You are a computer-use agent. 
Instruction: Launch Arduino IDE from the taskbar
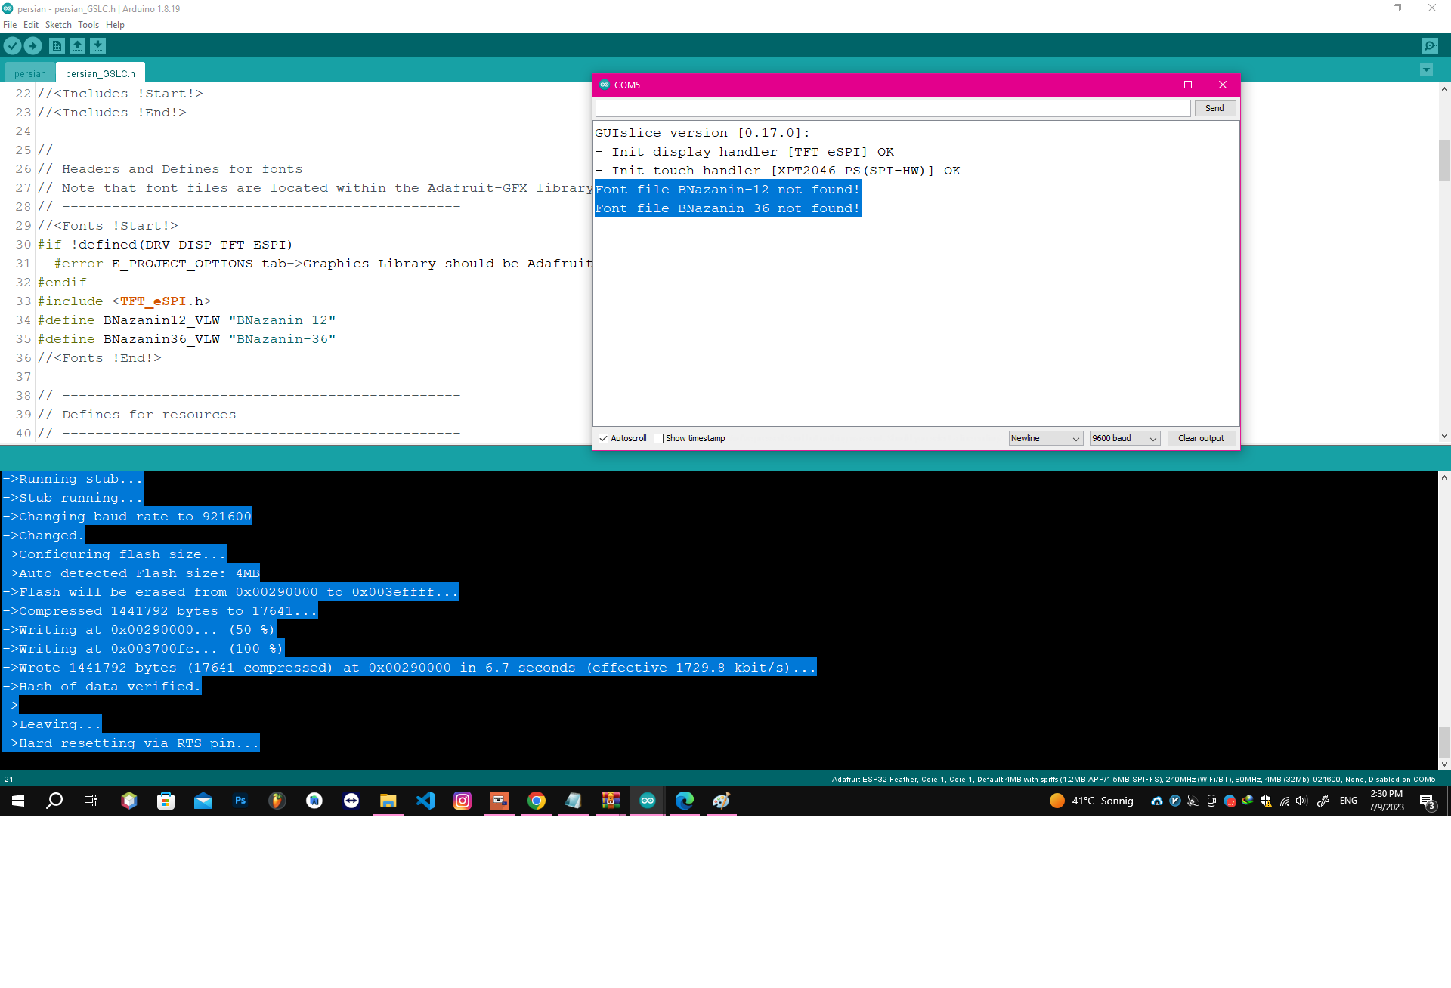coord(648,801)
